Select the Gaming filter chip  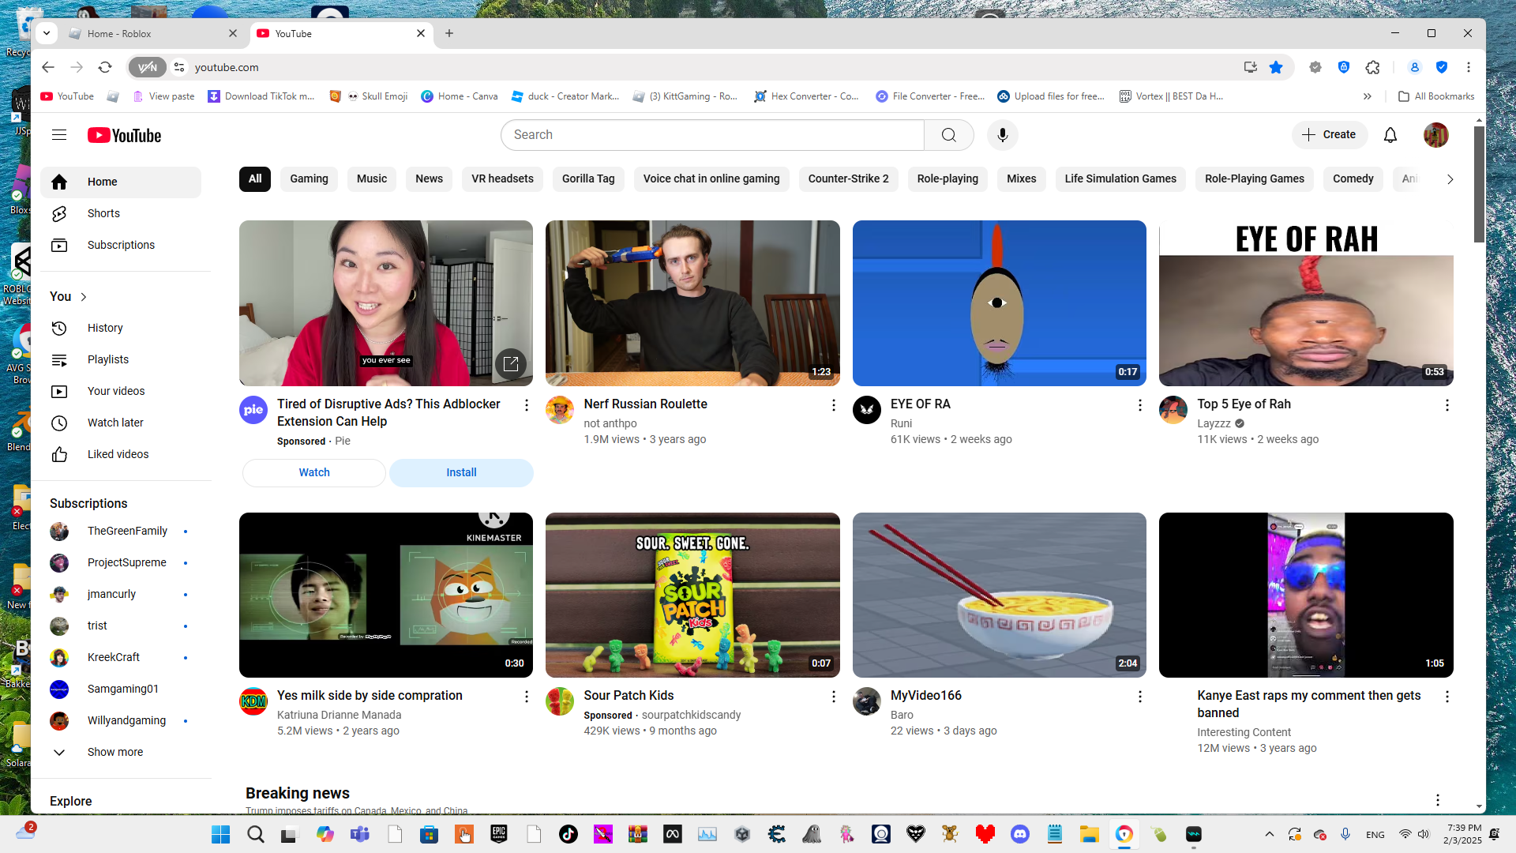point(309,179)
